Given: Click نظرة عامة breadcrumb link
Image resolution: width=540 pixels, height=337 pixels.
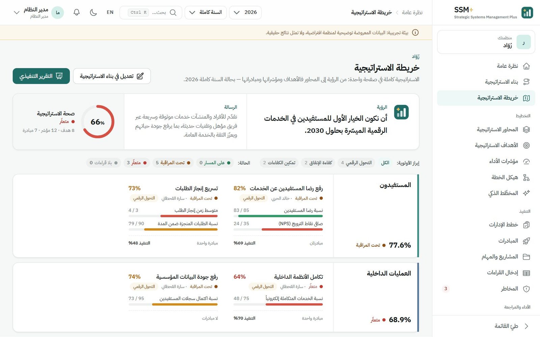Looking at the screenshot, I should (412, 12).
